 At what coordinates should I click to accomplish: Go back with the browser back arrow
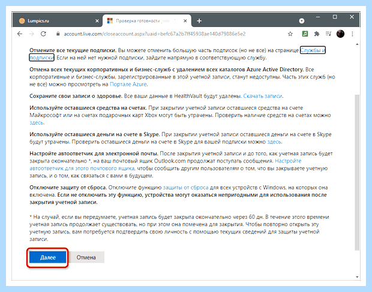20,34
